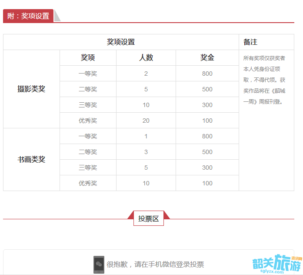This screenshot has height=275, width=303.
Task: Select the 书画类奖 category cell
Action: pos(31,159)
